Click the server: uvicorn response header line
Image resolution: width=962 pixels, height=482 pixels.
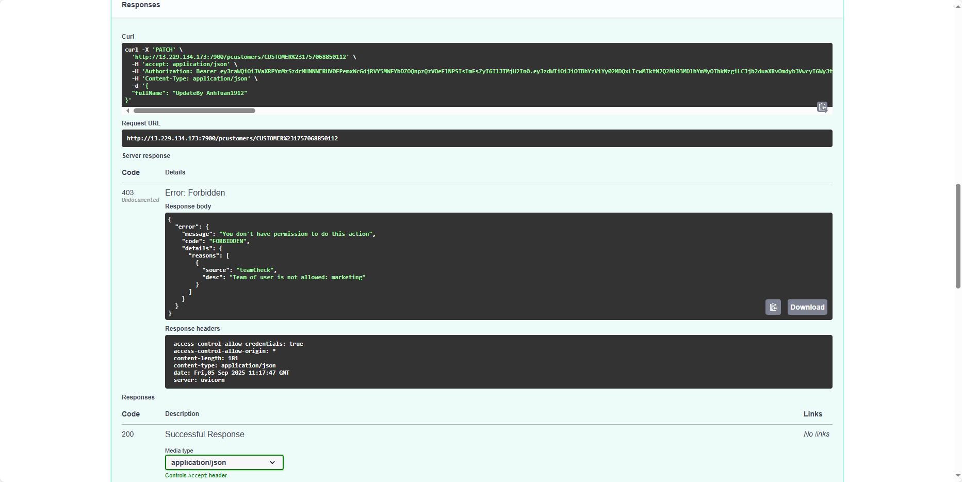[x=199, y=380]
